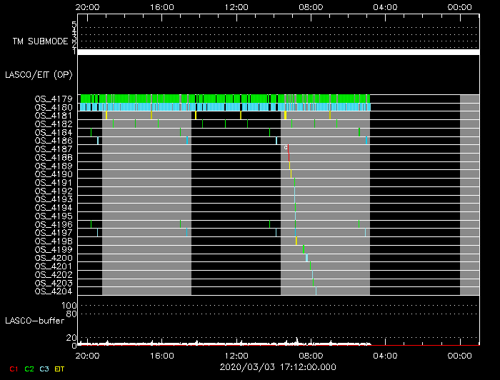The image size is (500, 380).
Task: Click the TM SUBMODE label
Action: 40,41
